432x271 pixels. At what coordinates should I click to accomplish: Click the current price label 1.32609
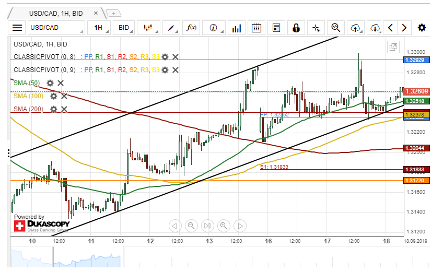[416, 91]
